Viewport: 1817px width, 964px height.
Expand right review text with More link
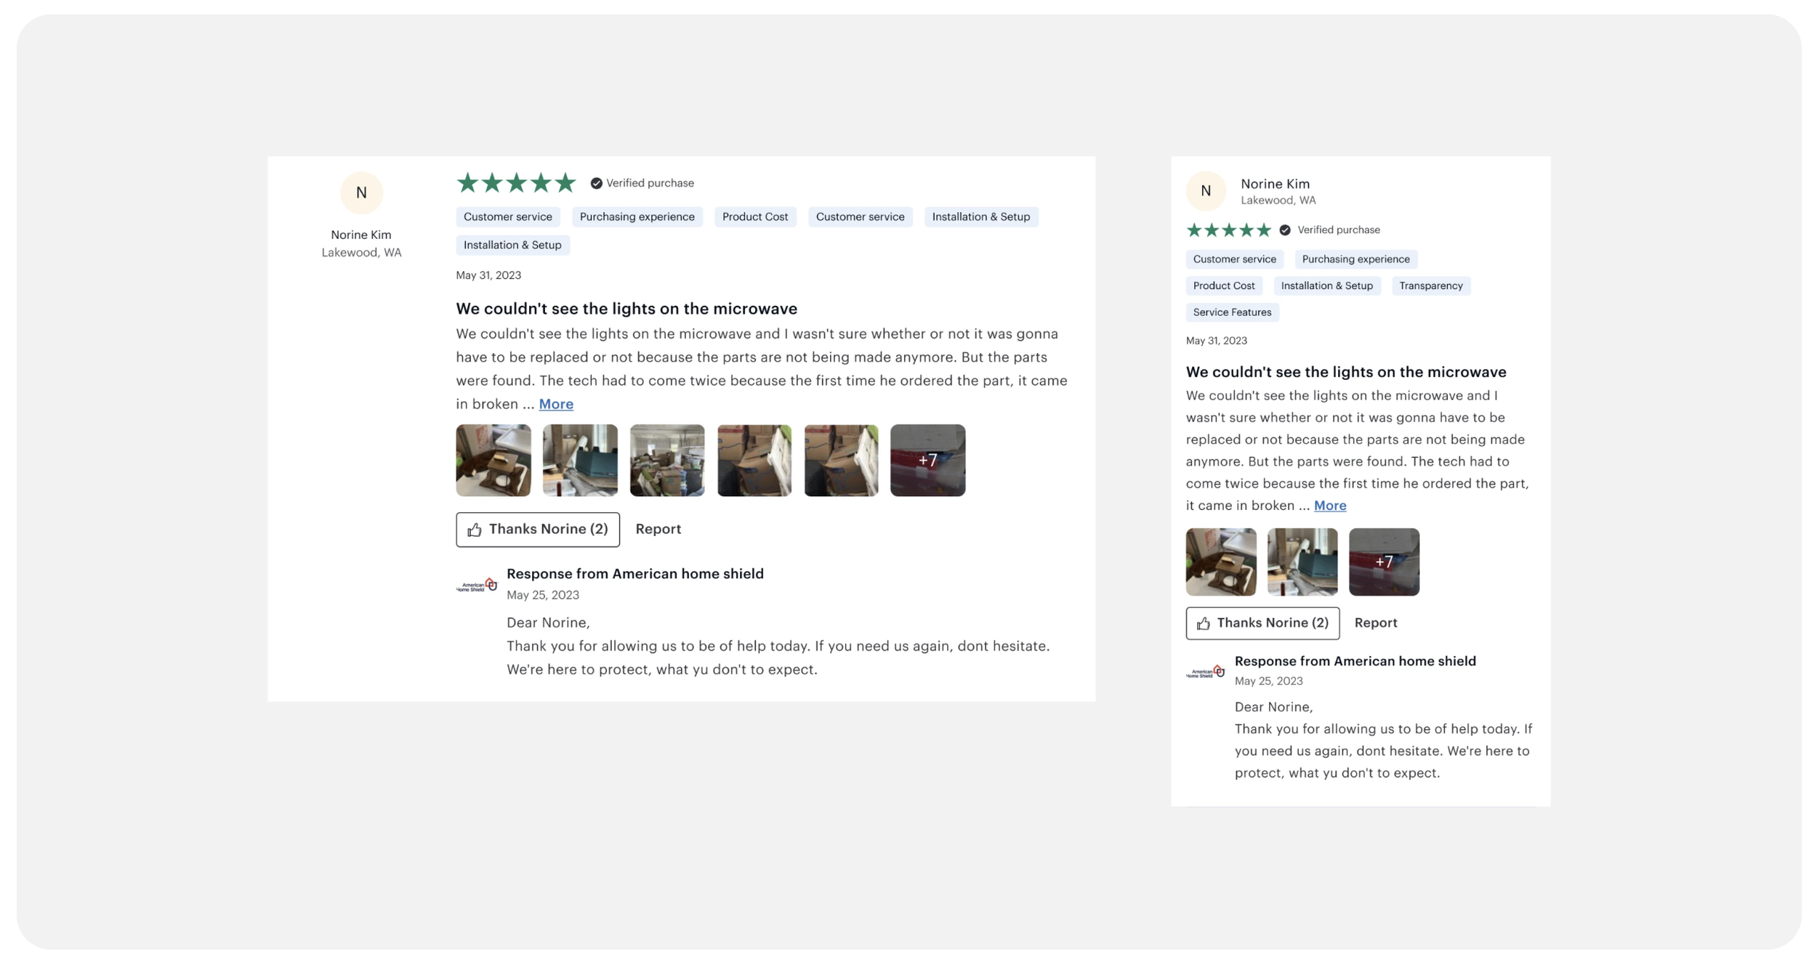[x=1329, y=506]
